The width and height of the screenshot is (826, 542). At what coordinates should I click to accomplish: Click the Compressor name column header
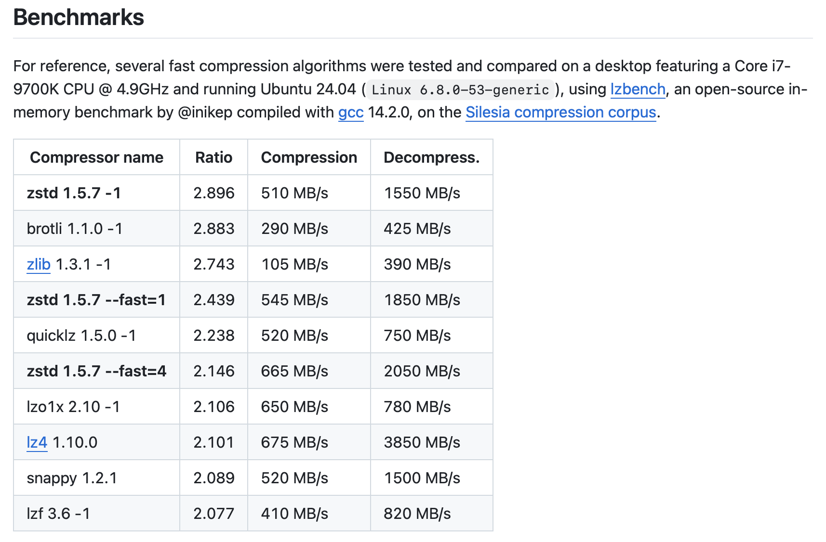pyautogui.click(x=96, y=157)
